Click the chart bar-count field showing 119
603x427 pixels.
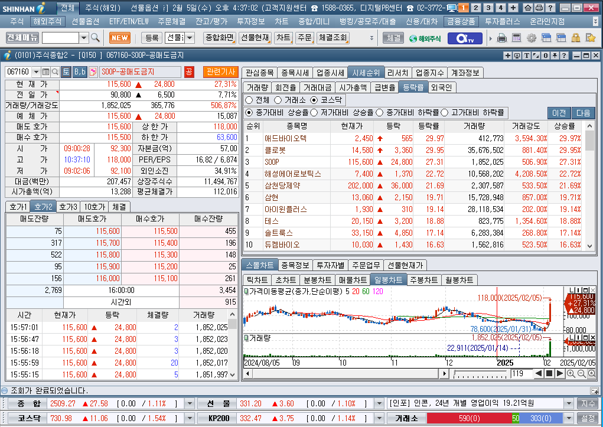pos(521,373)
